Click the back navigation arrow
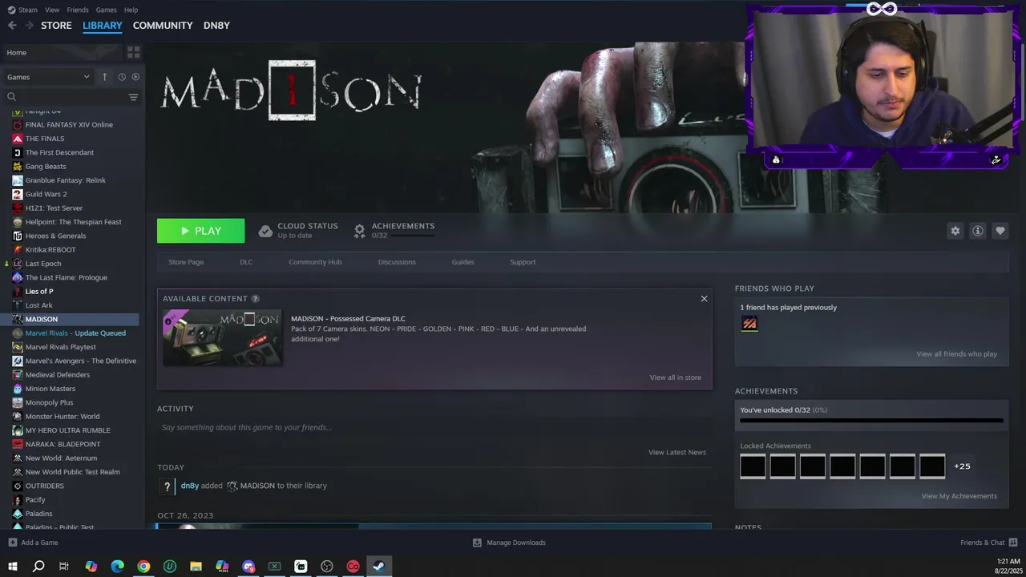 (x=12, y=26)
